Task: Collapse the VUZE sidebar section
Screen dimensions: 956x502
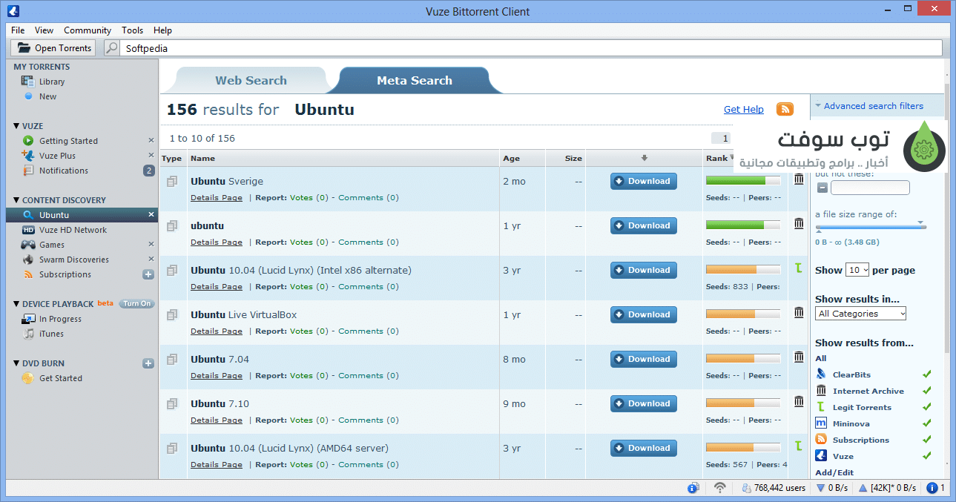Action: 17,126
